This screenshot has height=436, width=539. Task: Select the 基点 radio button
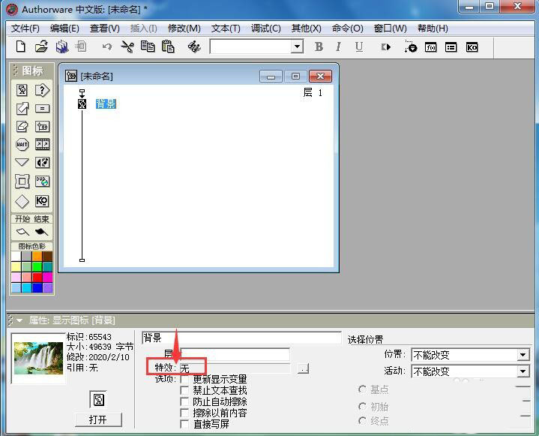click(362, 389)
